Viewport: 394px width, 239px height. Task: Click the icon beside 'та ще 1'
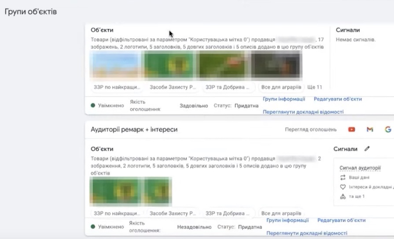[343, 196]
